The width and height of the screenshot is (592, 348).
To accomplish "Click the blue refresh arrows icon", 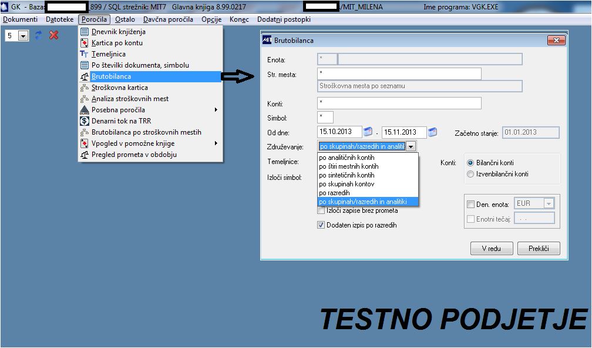I will tap(39, 35).
